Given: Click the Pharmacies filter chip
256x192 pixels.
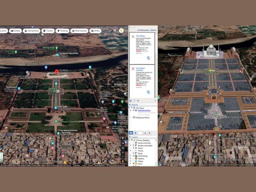Looking at the screenshot, I should point(79,31).
